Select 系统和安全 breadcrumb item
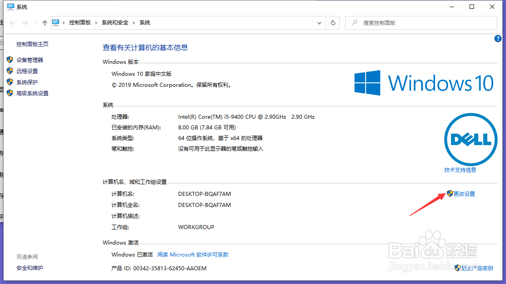 click(115, 23)
